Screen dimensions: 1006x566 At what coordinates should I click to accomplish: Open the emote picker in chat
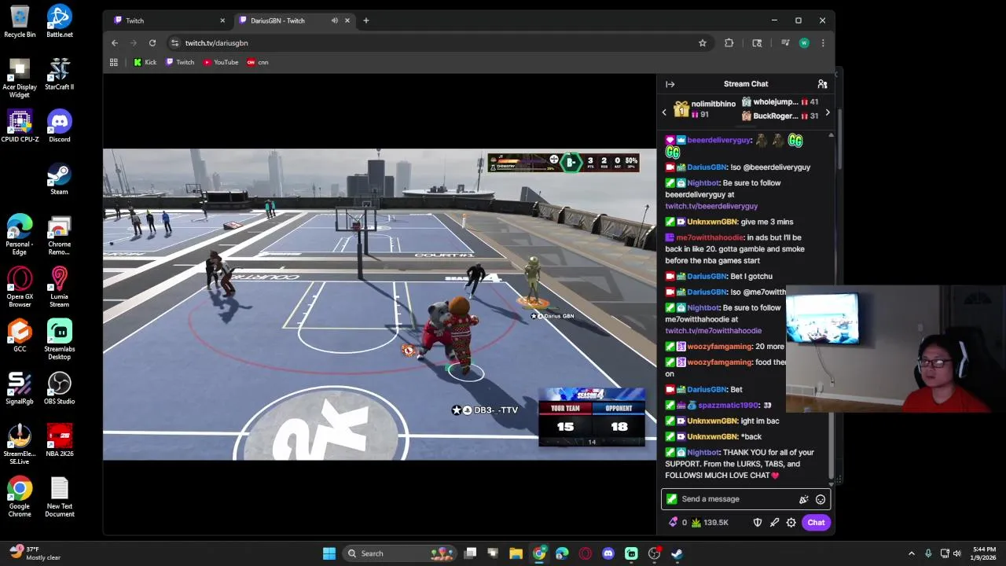pos(821,499)
